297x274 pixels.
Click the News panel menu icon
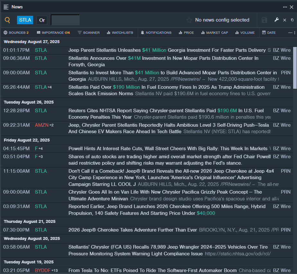click(x=6, y=7)
